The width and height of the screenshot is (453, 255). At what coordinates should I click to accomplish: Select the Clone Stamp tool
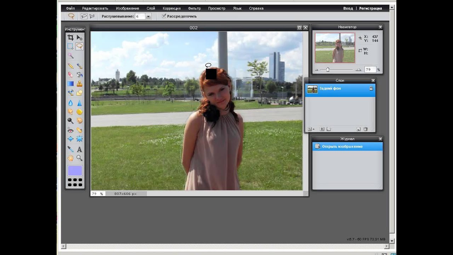pos(79,84)
